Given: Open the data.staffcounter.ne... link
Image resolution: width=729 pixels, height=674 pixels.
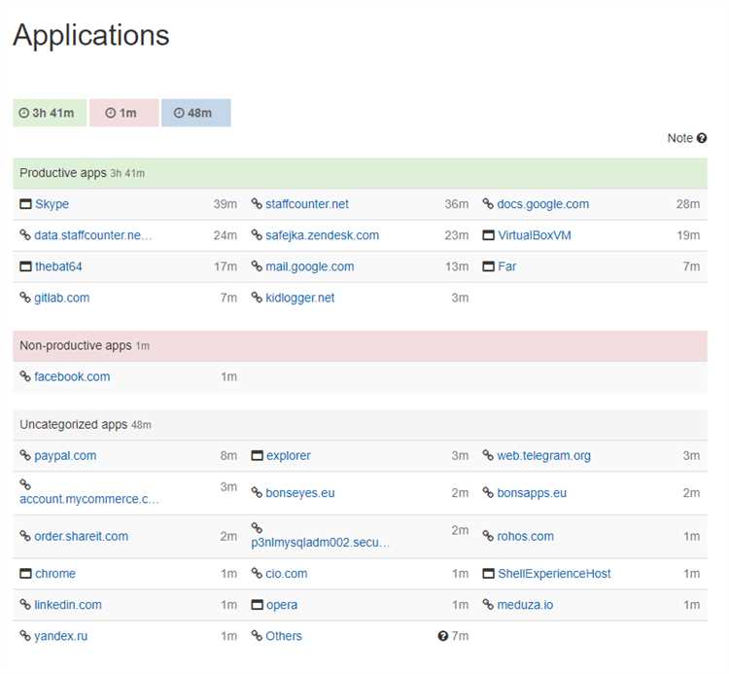Looking at the screenshot, I should [93, 235].
